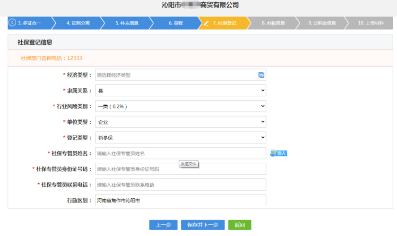Go to step 10 上传材料
397x236 pixels.
click(371, 23)
